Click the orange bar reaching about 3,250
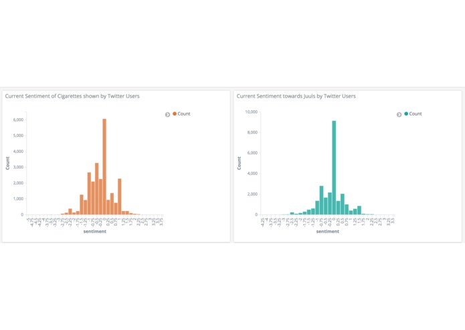 [96, 188]
